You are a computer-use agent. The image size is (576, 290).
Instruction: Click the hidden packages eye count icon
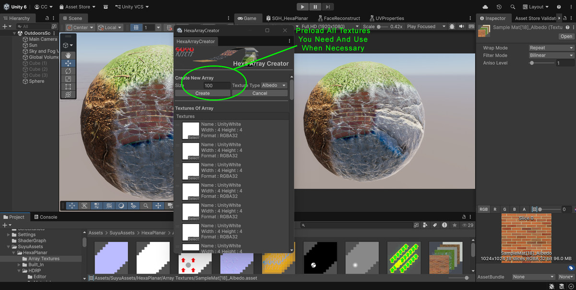pos(467,225)
